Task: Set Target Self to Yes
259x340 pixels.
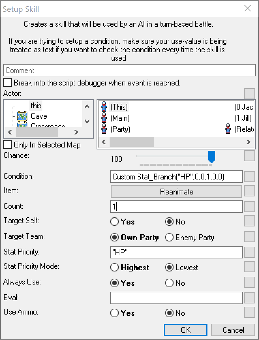Action: [114, 222]
